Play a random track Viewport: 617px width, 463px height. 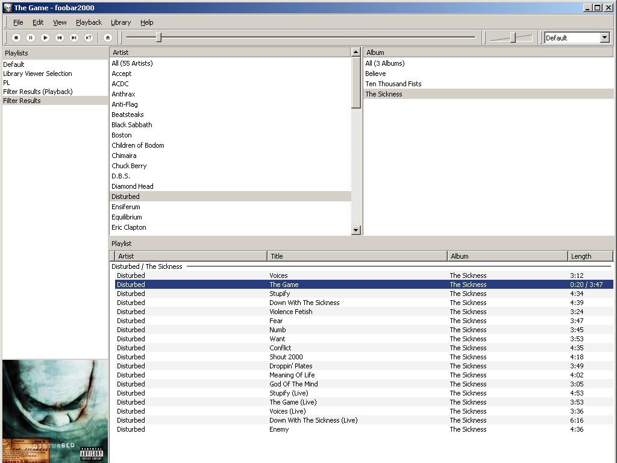point(89,37)
